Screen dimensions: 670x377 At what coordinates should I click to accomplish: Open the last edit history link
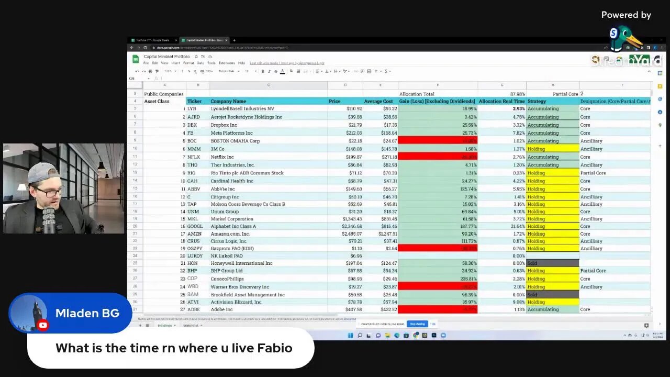tap(287, 63)
